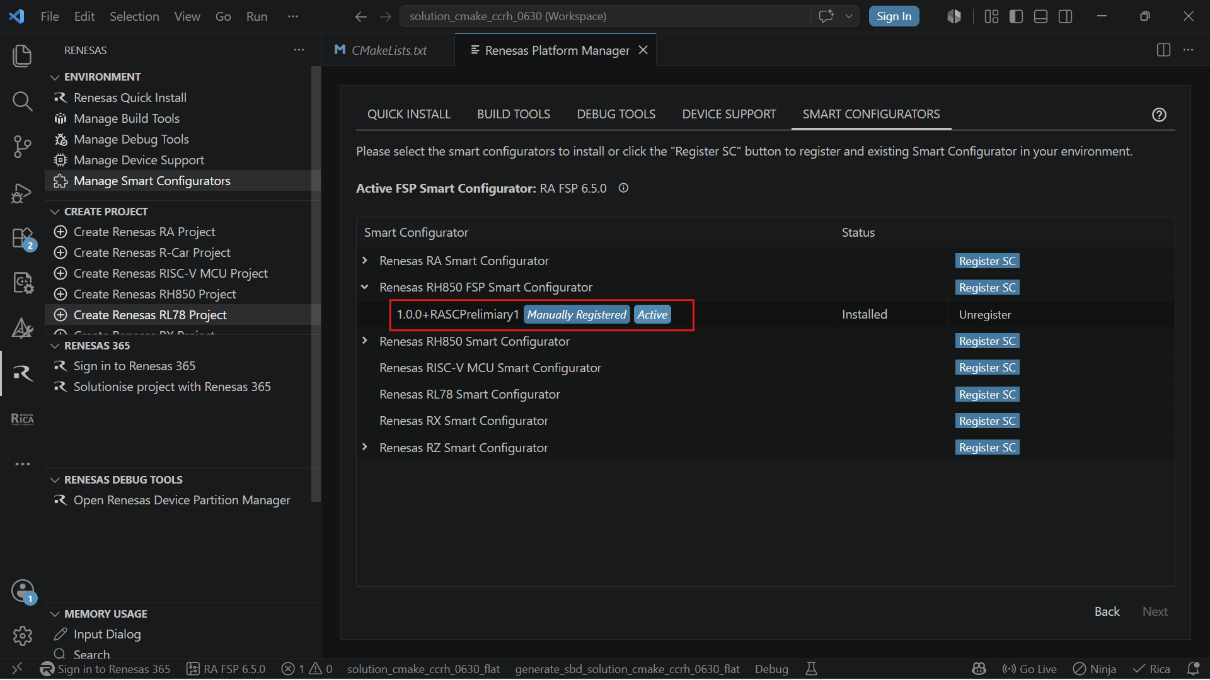The width and height of the screenshot is (1210, 680).
Task: Go forward in navigation history
Action: tap(386, 16)
